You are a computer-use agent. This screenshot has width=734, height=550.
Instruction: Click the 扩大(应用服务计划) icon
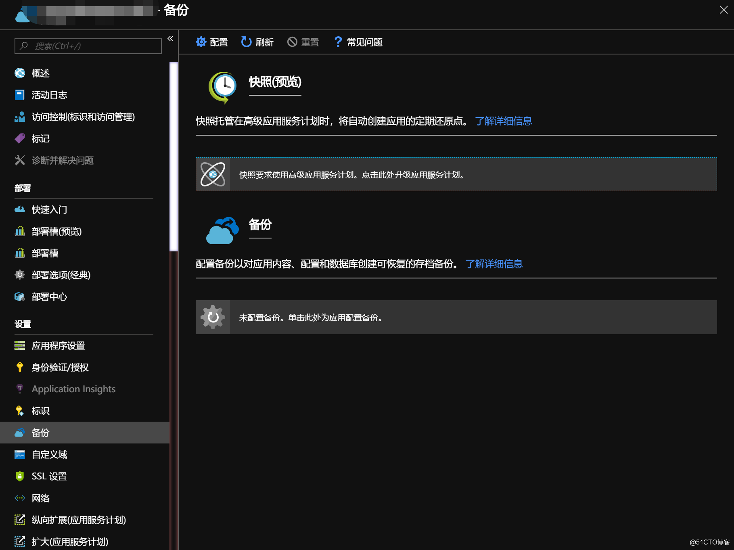pyautogui.click(x=20, y=542)
